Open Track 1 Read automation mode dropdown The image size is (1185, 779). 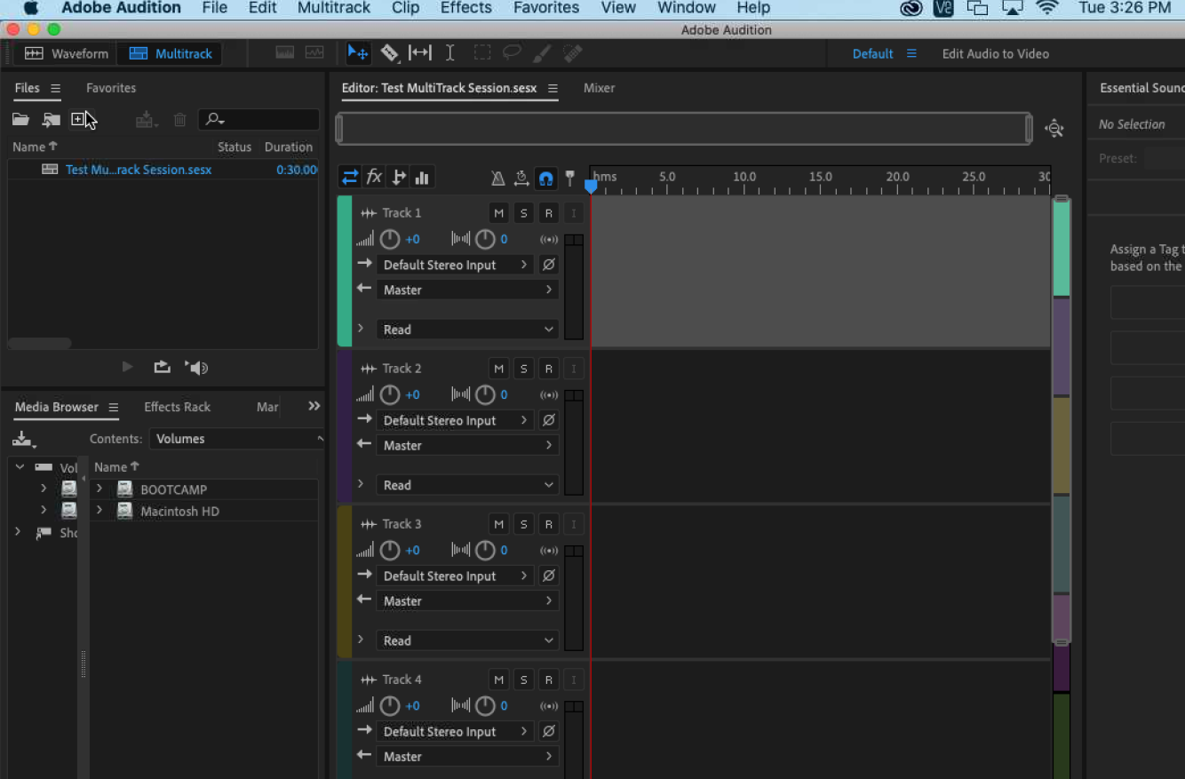pos(467,330)
